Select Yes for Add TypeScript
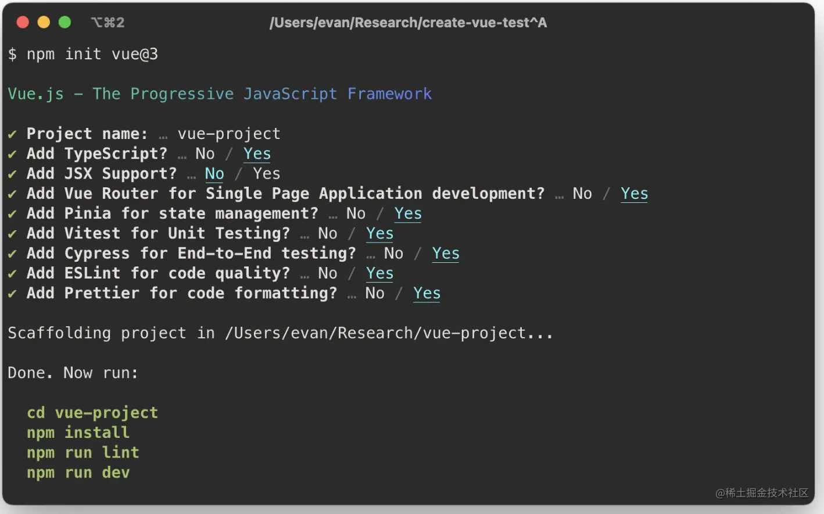 pos(257,154)
